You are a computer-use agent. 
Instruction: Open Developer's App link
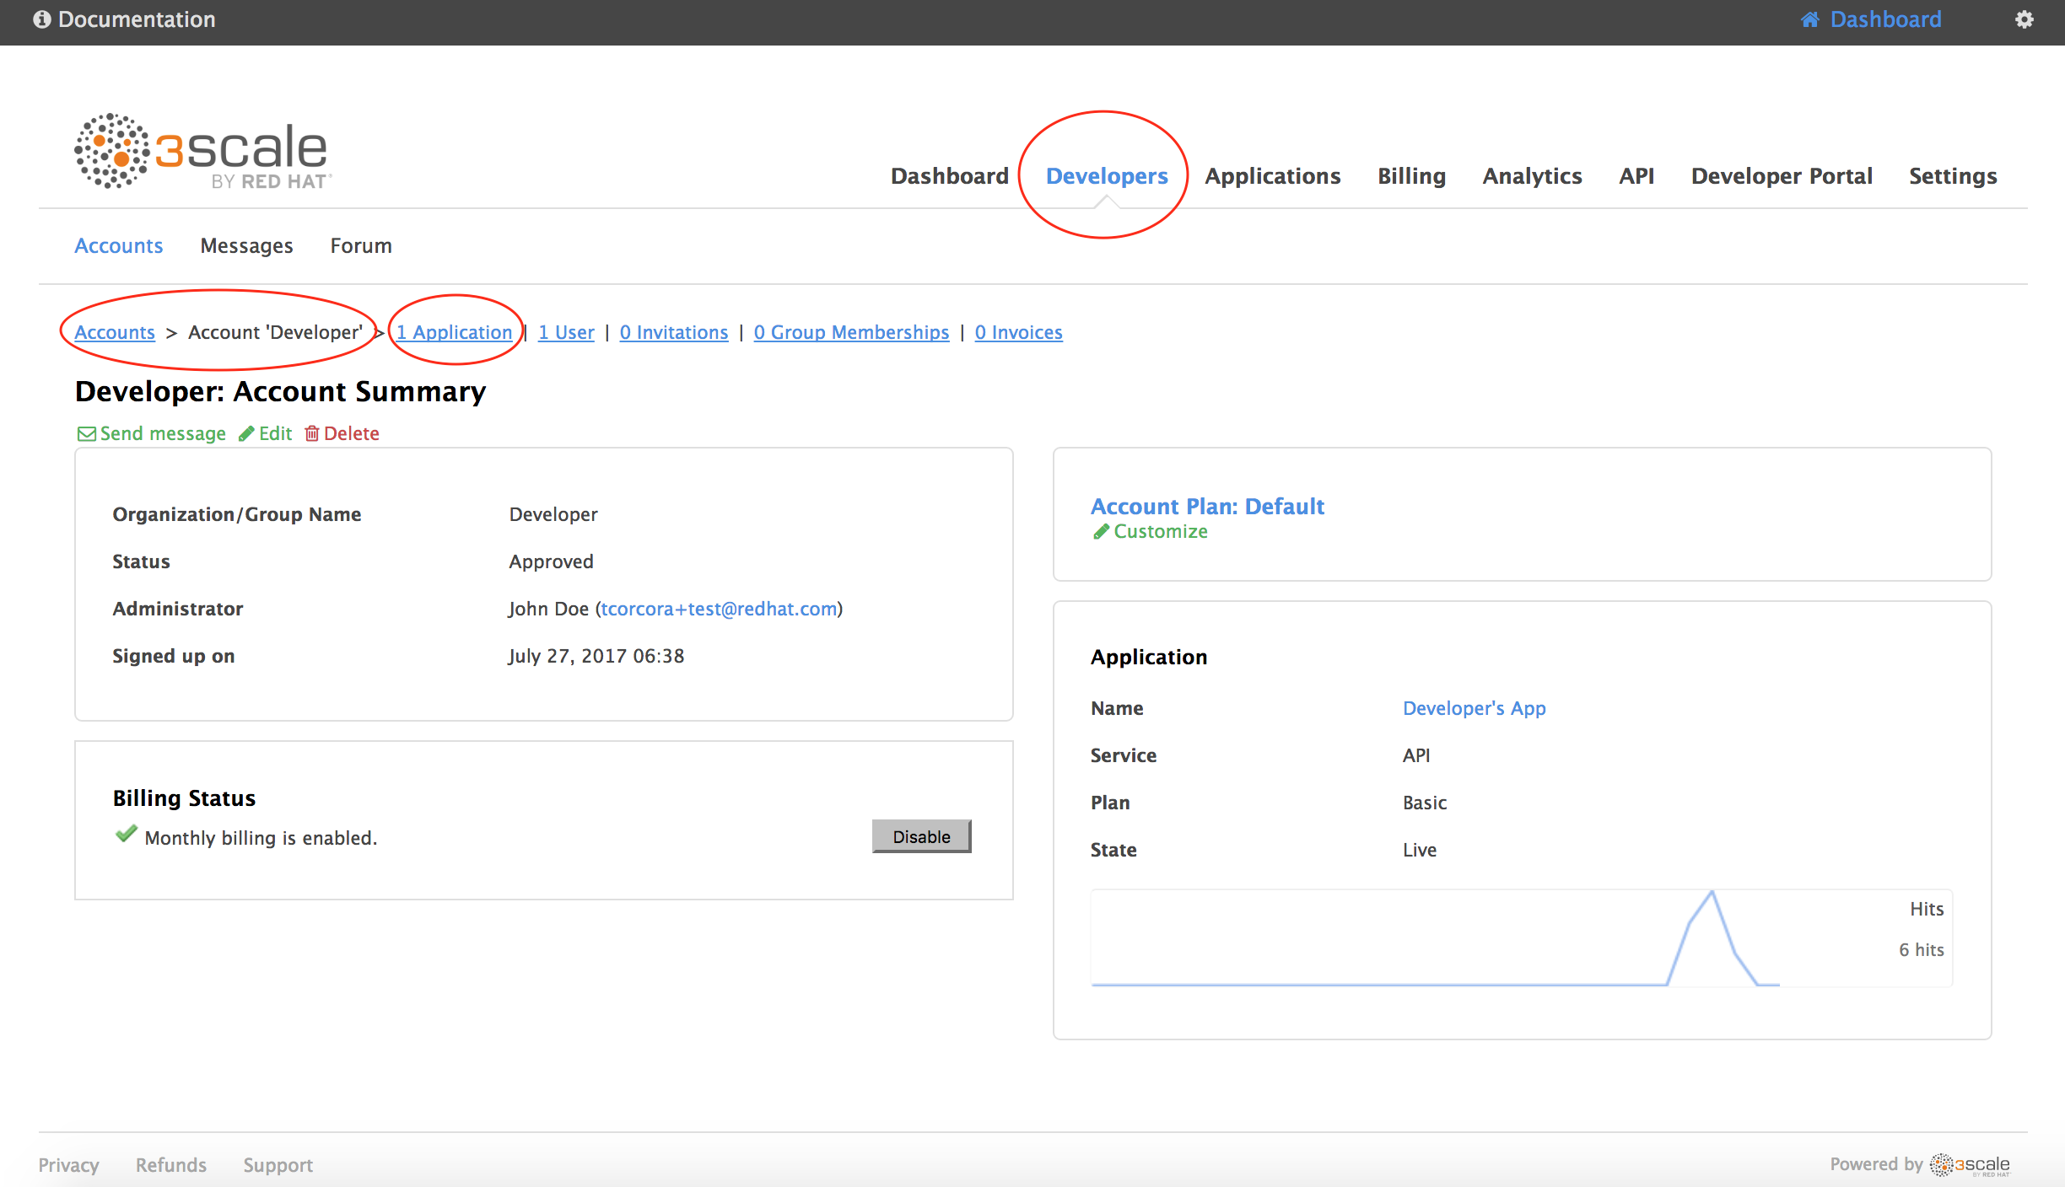(1474, 709)
